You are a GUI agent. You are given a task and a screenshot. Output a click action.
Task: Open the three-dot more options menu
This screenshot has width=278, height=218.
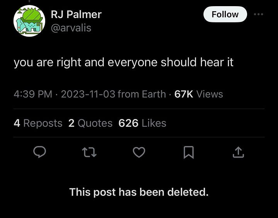tap(258, 14)
